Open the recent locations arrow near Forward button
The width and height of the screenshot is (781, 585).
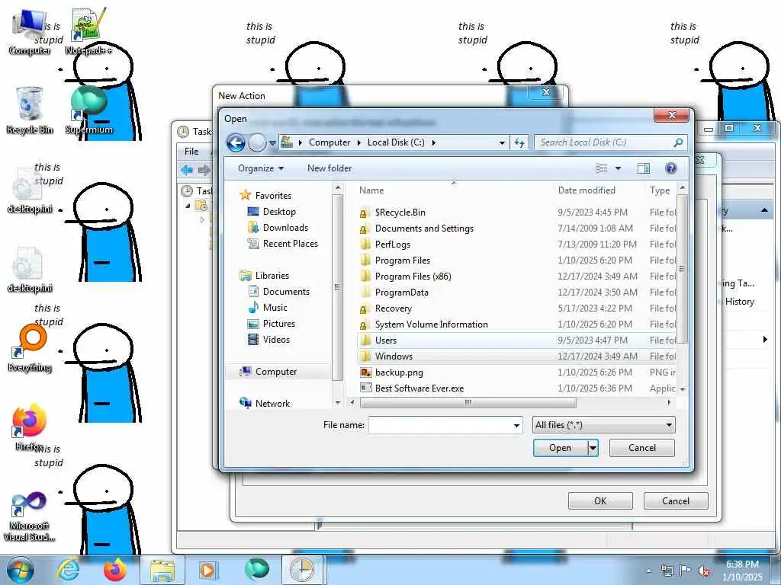point(272,143)
